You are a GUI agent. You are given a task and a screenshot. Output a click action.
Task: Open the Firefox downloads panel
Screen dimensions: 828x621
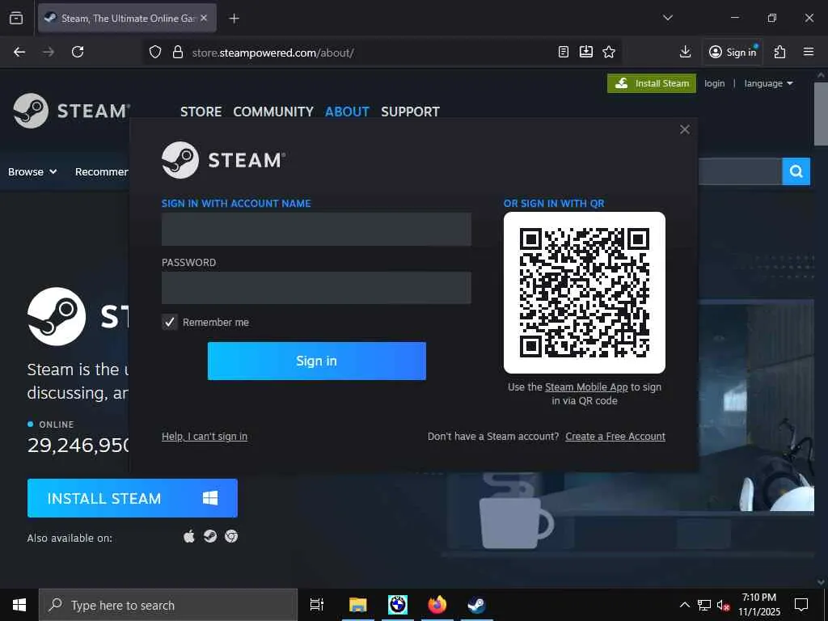(x=685, y=52)
